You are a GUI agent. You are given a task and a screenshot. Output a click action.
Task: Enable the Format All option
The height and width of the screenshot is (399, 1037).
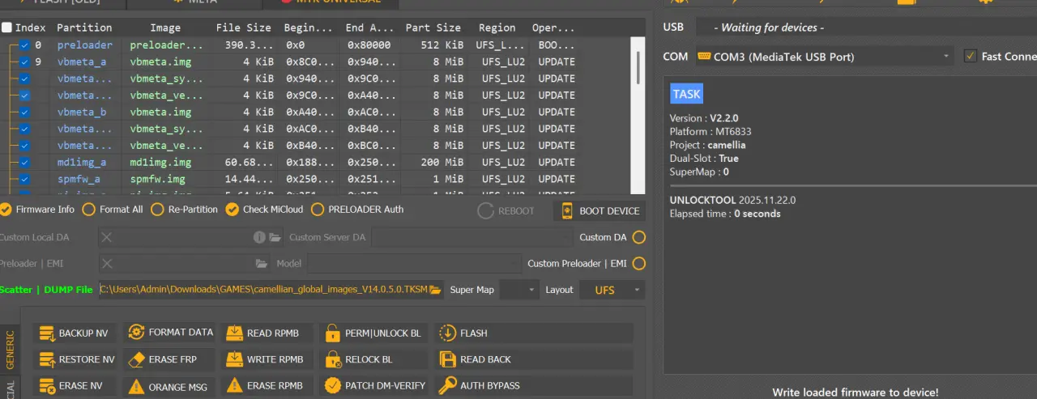pos(113,209)
